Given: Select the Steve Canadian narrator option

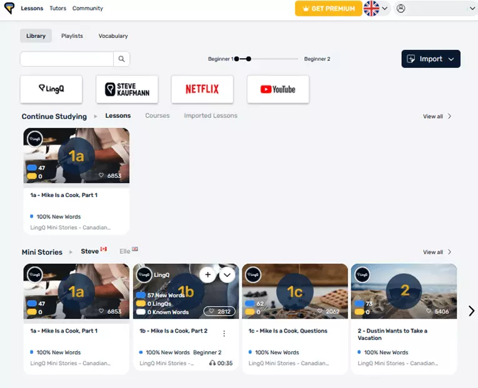Looking at the screenshot, I should pos(94,251).
